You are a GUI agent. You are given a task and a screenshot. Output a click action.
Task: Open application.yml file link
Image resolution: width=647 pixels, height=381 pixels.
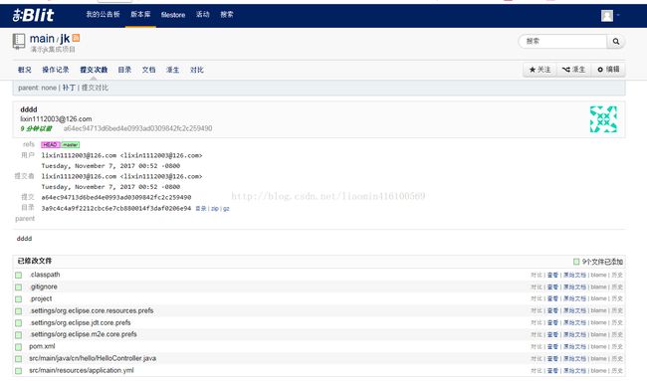(x=82, y=370)
